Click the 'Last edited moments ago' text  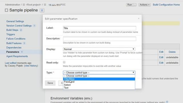18,63
